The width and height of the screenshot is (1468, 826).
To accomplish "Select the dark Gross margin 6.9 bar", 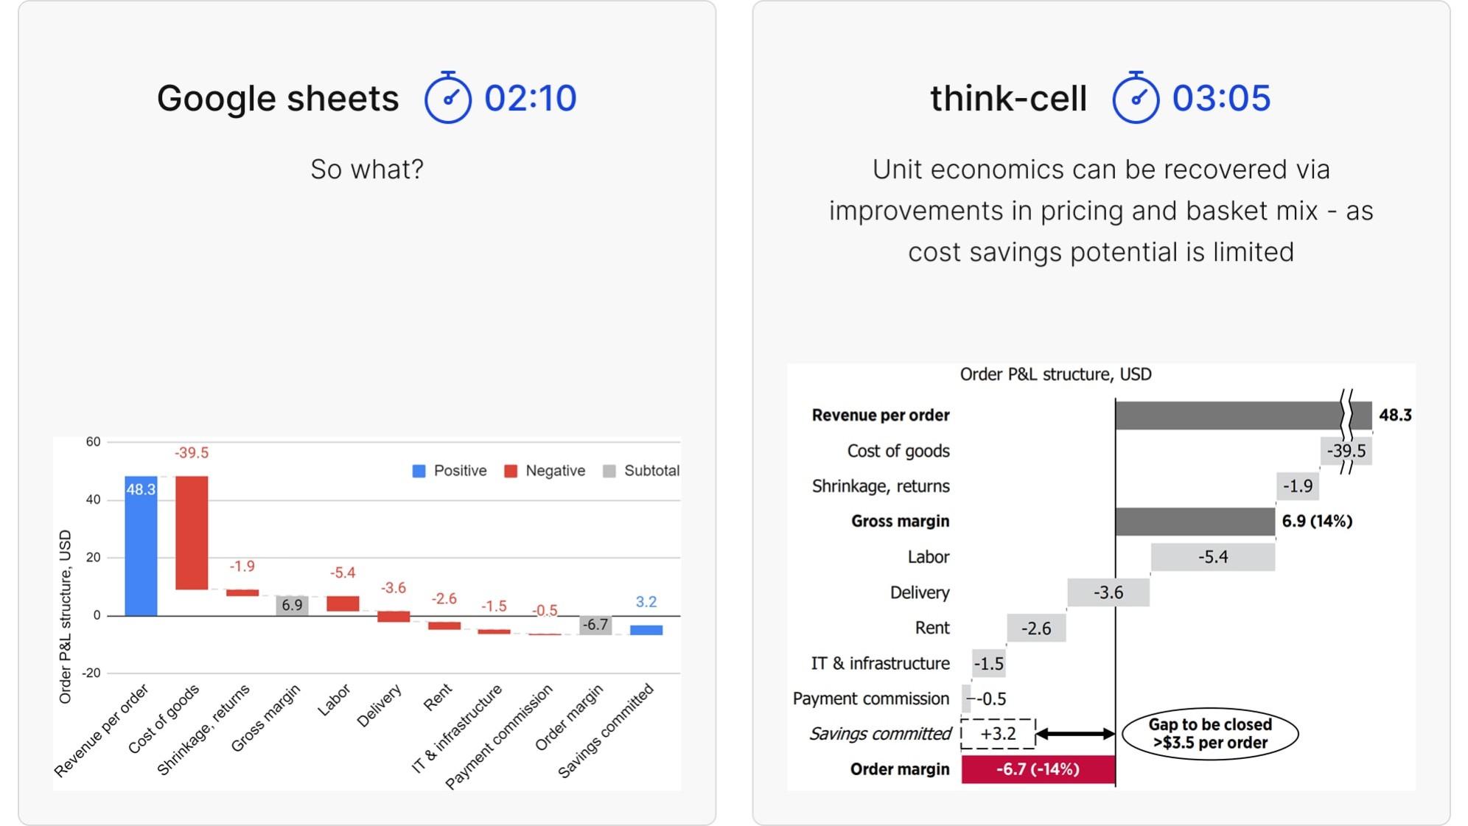I will point(1194,522).
